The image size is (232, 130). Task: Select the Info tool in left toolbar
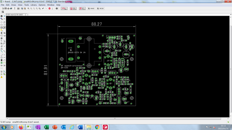click(2, 16)
